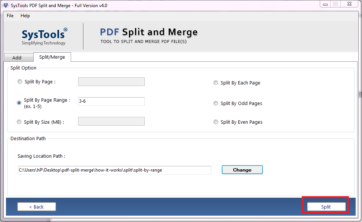Click the example text (ex. 1-5)
Viewport: 362px width, 222px height.
point(33,107)
